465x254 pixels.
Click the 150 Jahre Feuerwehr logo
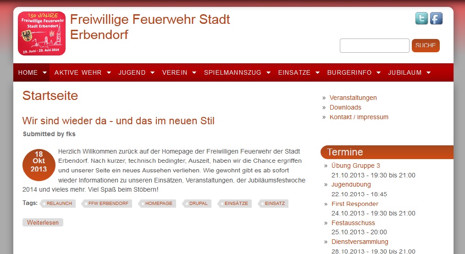pos(42,33)
